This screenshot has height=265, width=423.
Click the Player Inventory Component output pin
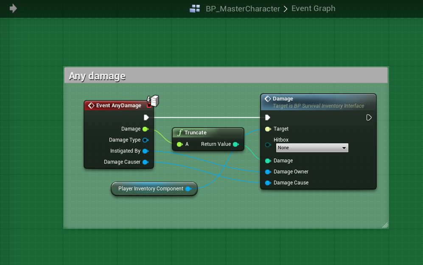[x=188, y=189]
